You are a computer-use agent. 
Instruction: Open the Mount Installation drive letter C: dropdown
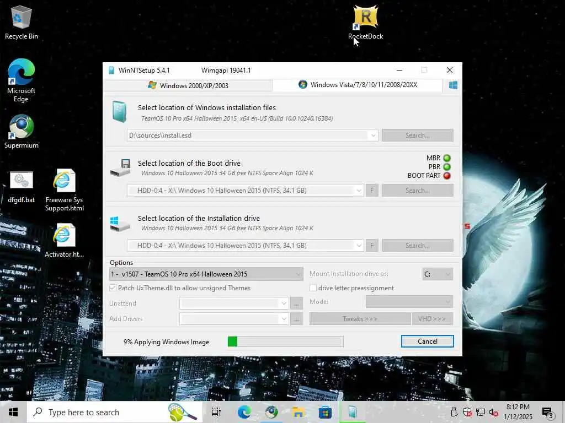438,274
